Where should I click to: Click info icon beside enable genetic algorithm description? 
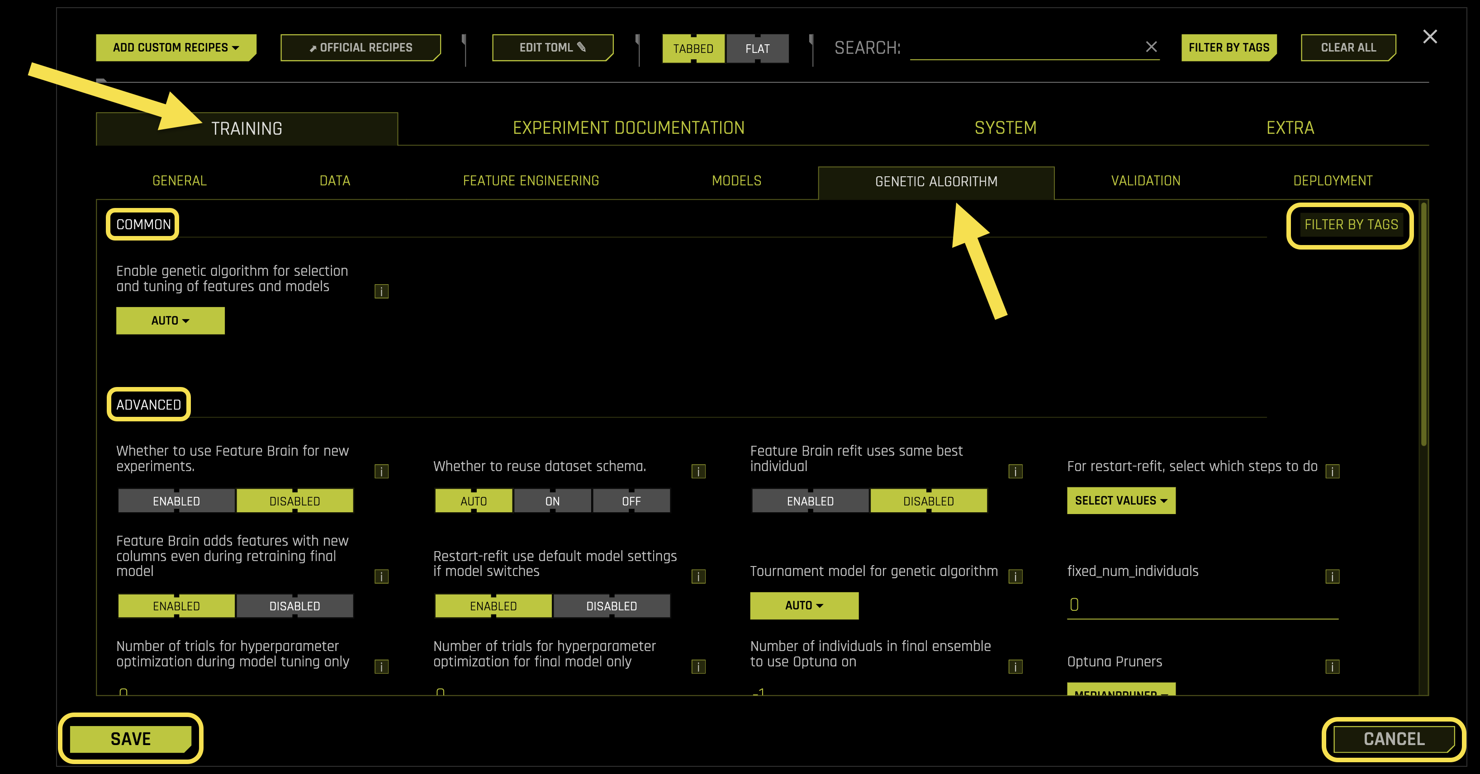[x=380, y=291]
